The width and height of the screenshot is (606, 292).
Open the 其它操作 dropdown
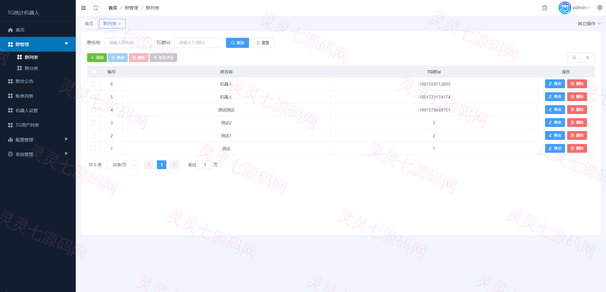[589, 24]
